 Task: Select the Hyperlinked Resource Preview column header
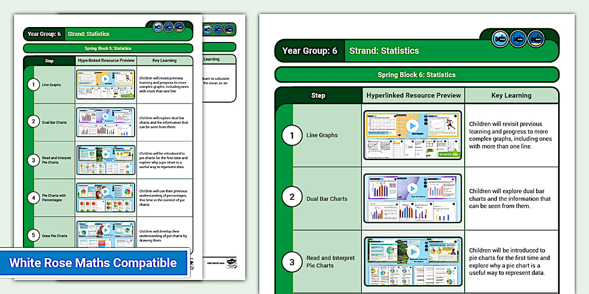click(412, 95)
